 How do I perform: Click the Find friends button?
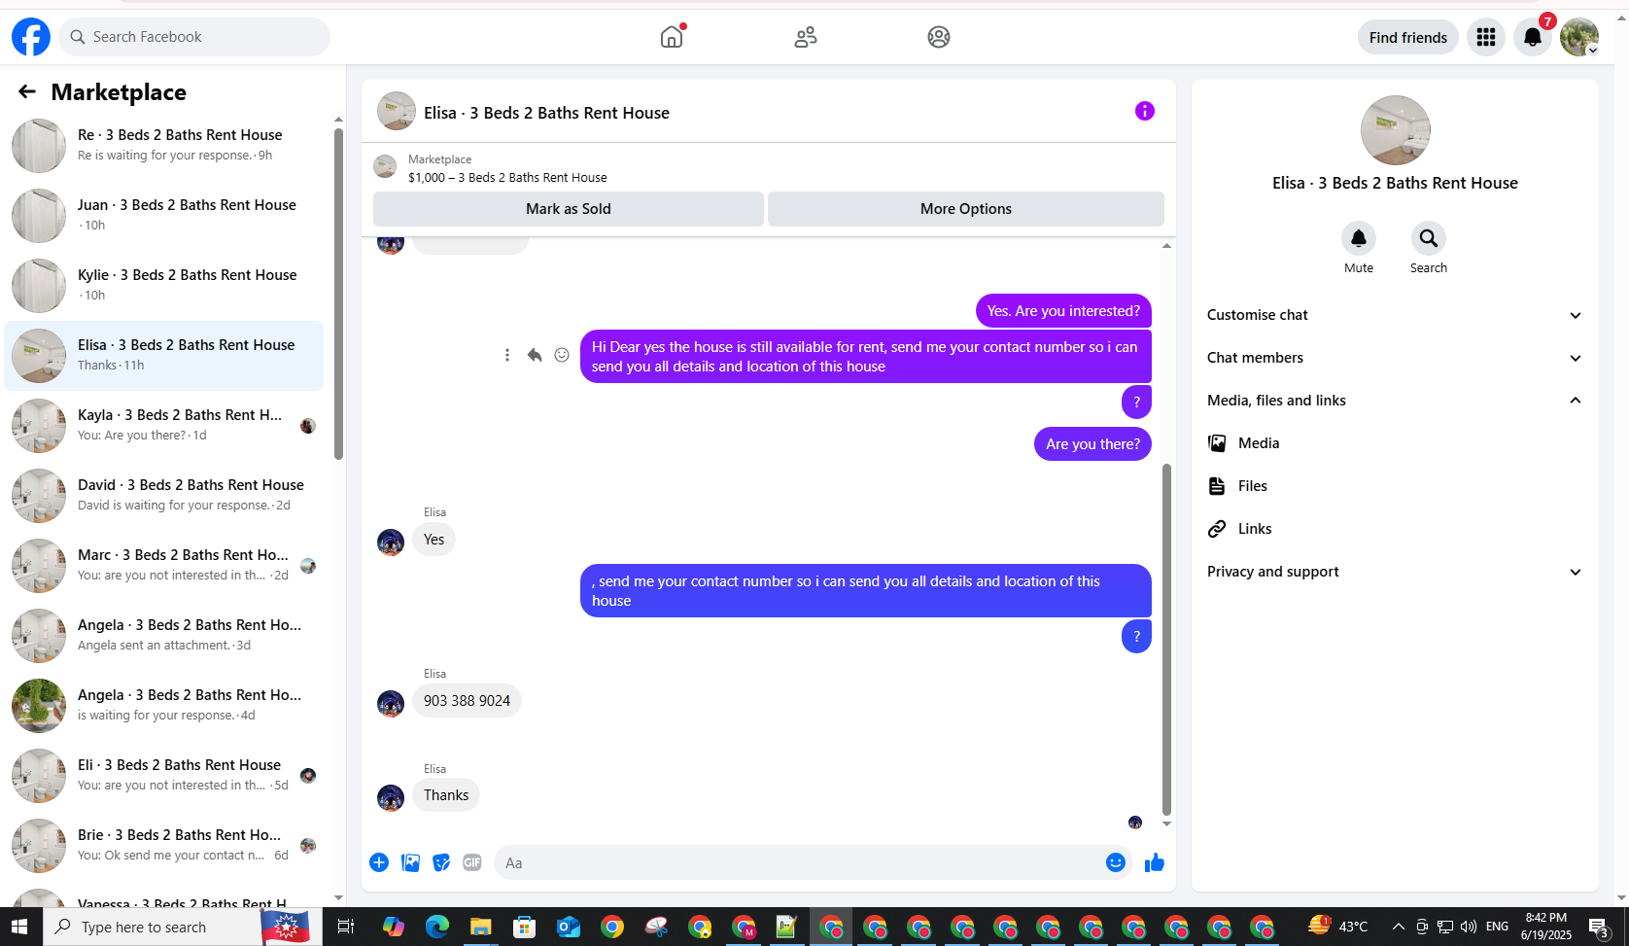coord(1408,37)
